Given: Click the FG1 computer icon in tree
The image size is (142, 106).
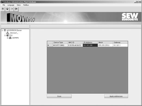Looking at the screenshot, I should 8,35.
